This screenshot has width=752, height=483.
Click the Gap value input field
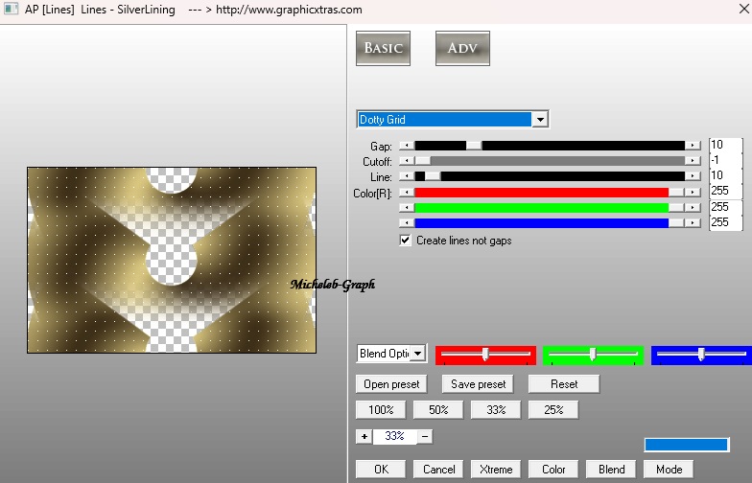(x=724, y=146)
